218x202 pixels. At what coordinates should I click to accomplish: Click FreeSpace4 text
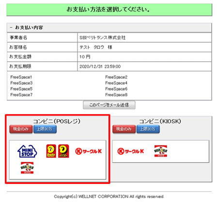click(x=116, y=83)
